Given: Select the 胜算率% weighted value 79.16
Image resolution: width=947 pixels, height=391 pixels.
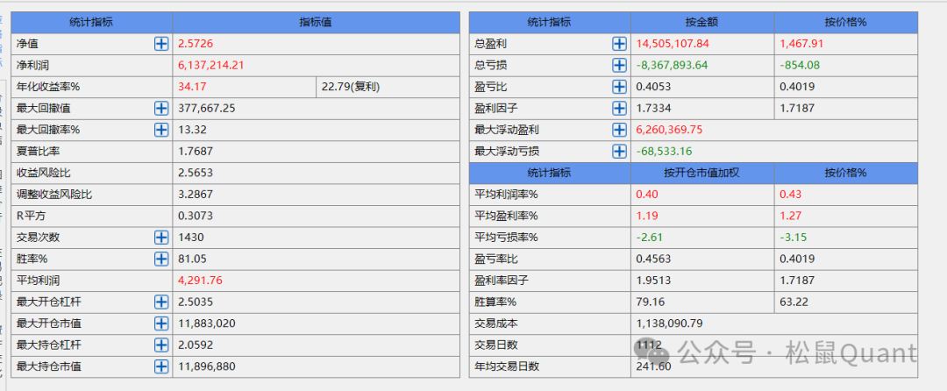Looking at the screenshot, I should pos(650,302).
